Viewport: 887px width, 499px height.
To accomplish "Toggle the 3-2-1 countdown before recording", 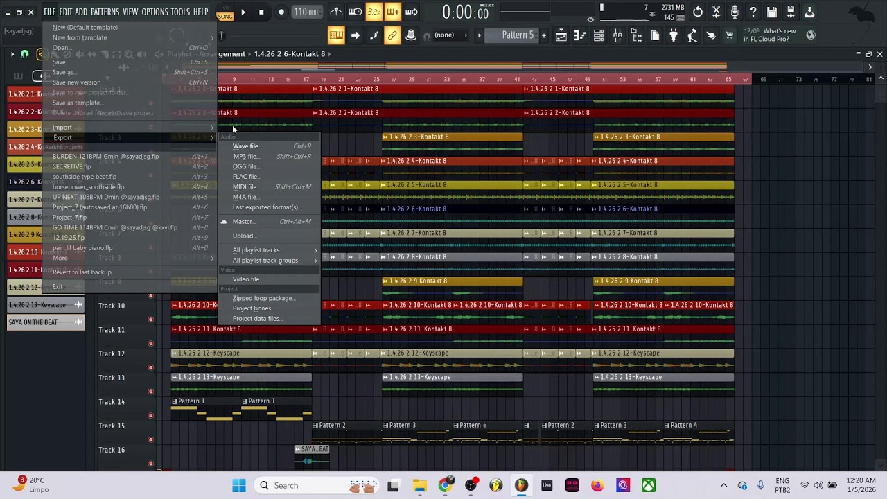I will 374,12.
